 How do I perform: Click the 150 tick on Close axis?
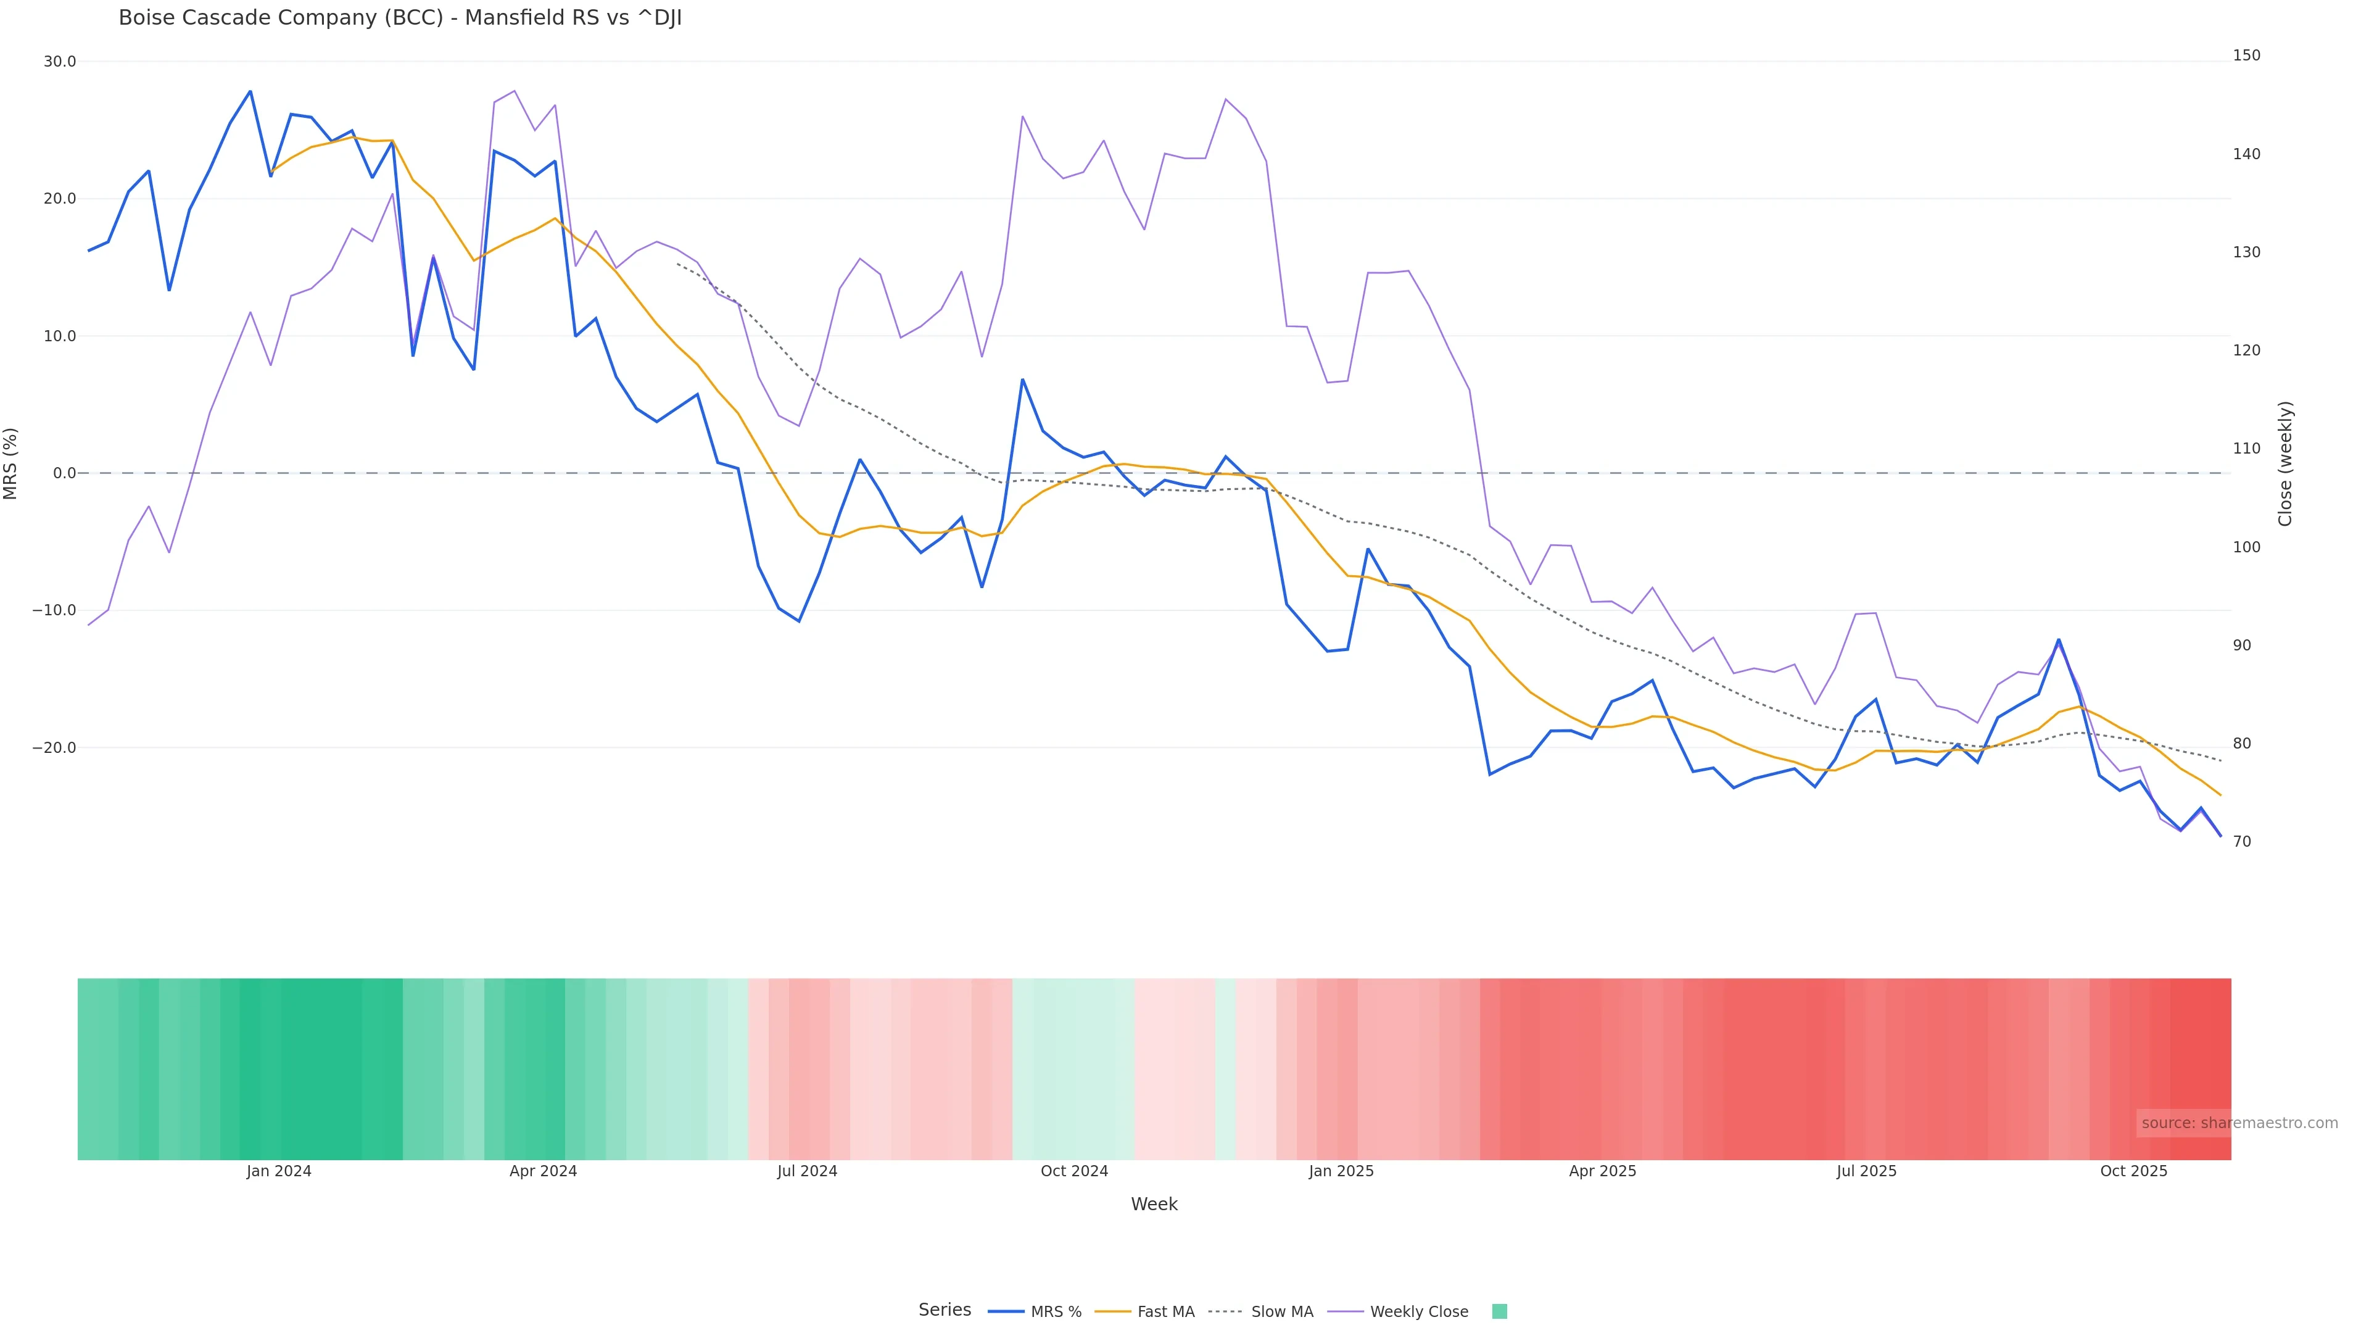(x=2246, y=55)
